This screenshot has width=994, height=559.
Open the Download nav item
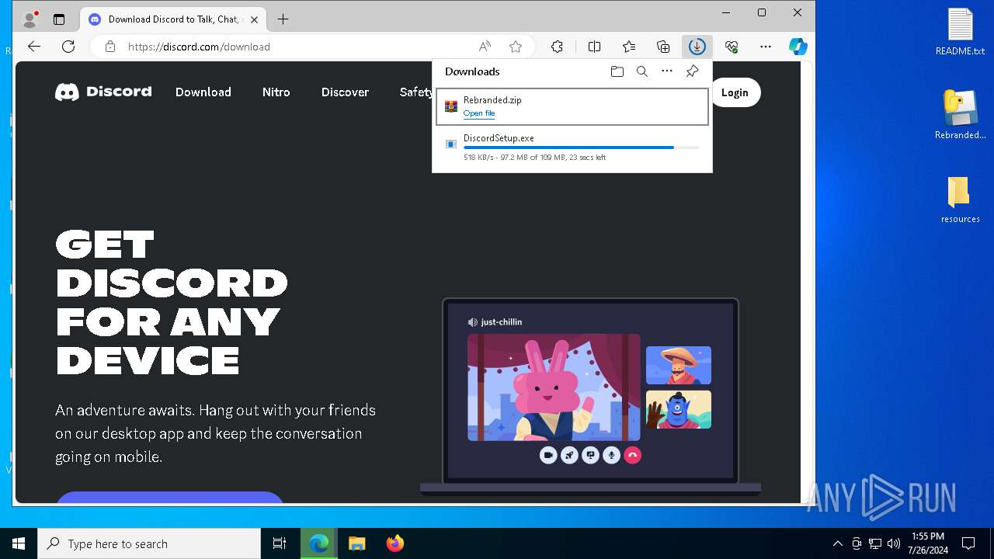[x=203, y=92]
